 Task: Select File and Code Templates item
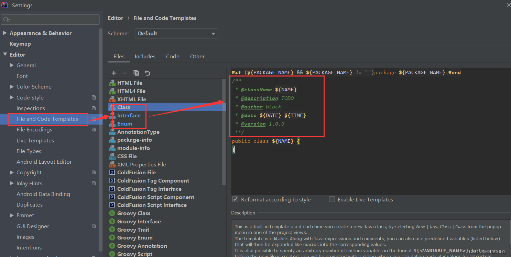click(x=47, y=119)
